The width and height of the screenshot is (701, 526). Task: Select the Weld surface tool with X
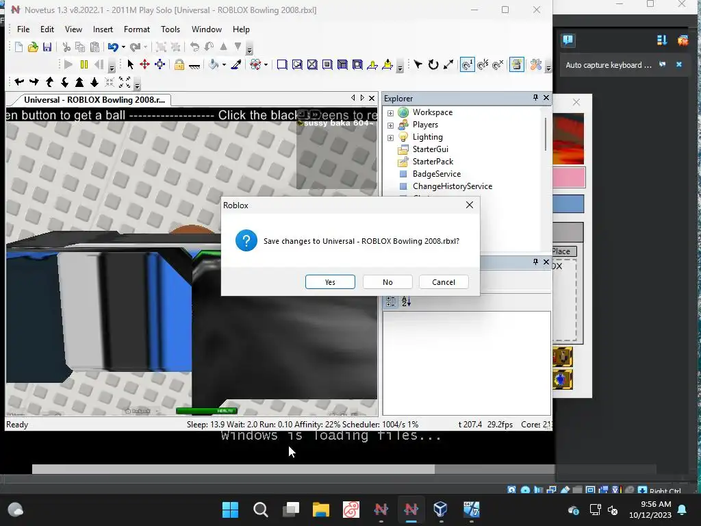312,64
